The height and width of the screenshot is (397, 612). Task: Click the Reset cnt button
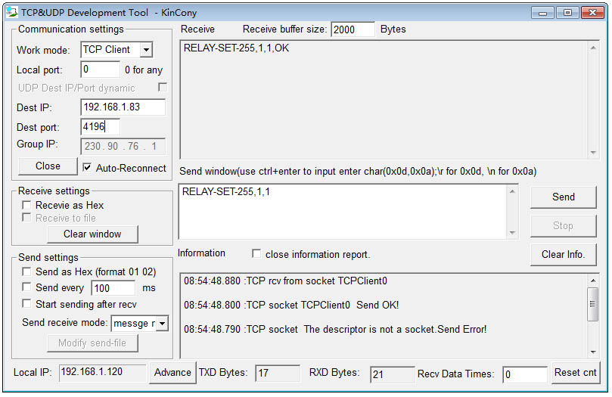[x=575, y=372]
